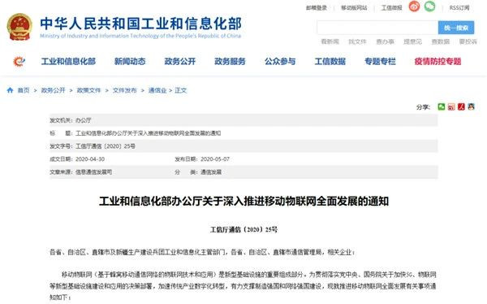Screen dimensions: 487x304
Task: Click 正文 in breadcrumb
Action: (x=181, y=90)
